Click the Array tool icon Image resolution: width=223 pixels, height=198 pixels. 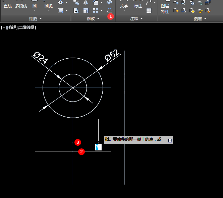coord(96,11)
